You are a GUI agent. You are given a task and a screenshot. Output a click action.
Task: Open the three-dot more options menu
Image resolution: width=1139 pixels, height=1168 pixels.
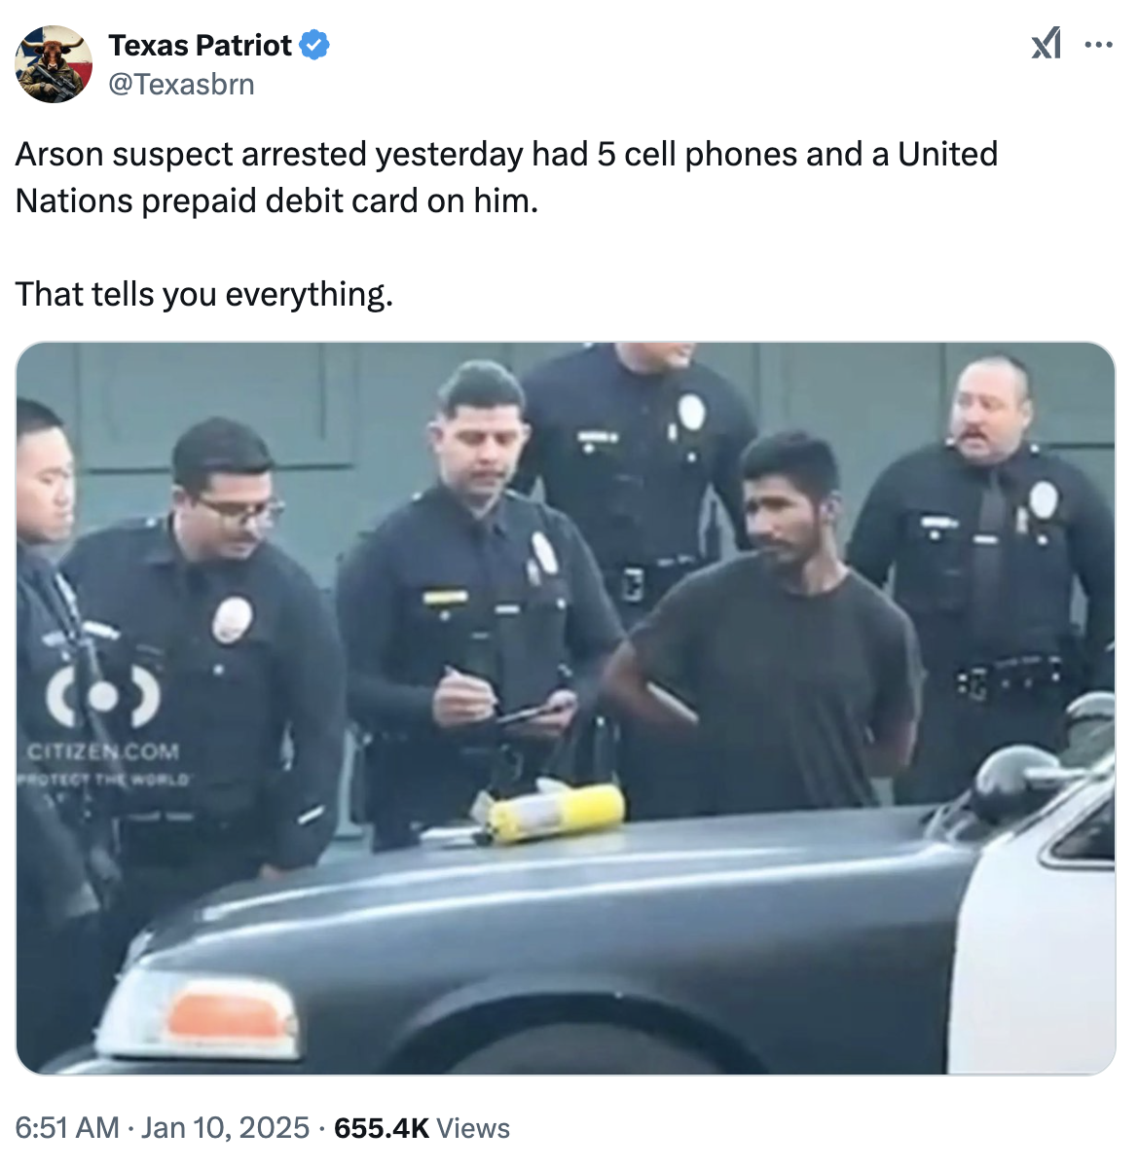tap(1098, 44)
